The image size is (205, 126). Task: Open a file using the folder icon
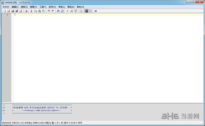coord(9,11)
